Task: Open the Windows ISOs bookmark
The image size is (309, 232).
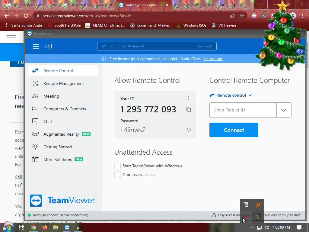Action: point(191,25)
